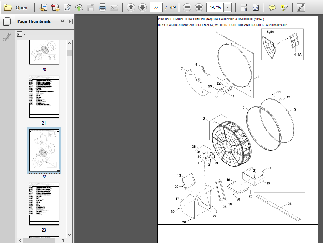This screenshot has width=323, height=243.
Task: Collapse the thumbnails panel double-arrow button
Action: [62, 21]
